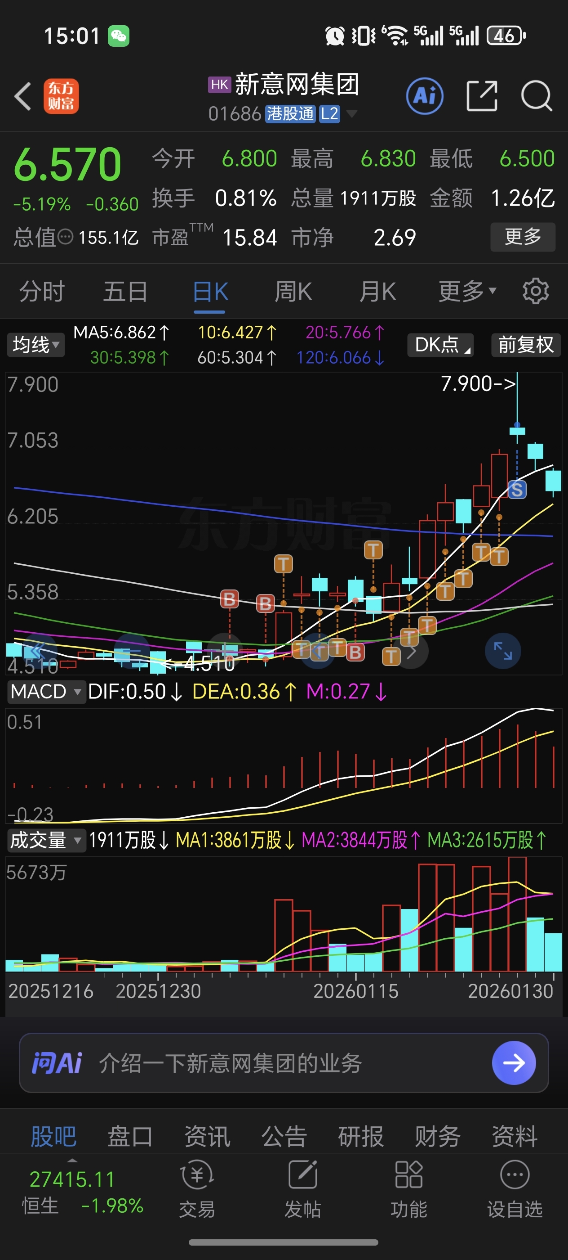Screen dimensions: 568x1260
Task: Switch to the 五日 tab
Action: point(125,292)
